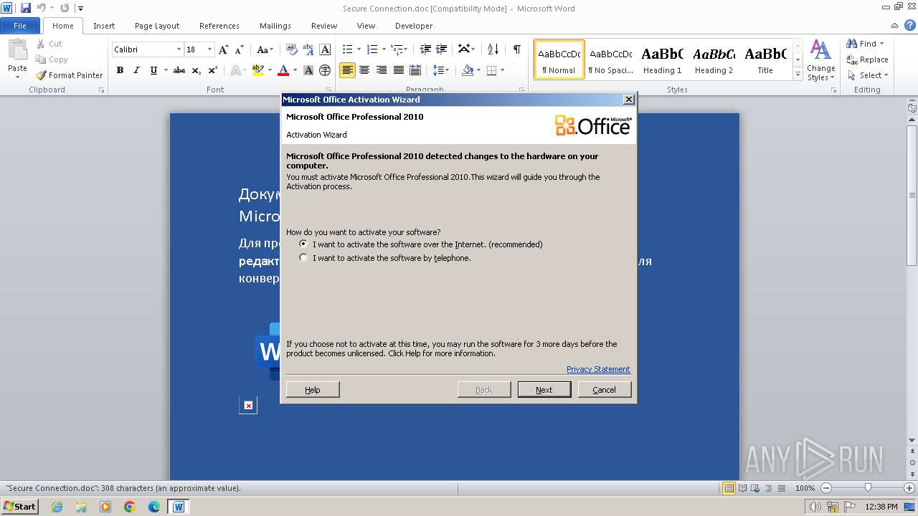Viewport: 918px width, 516px height.
Task: Switch to the Insert tab
Action: point(104,26)
